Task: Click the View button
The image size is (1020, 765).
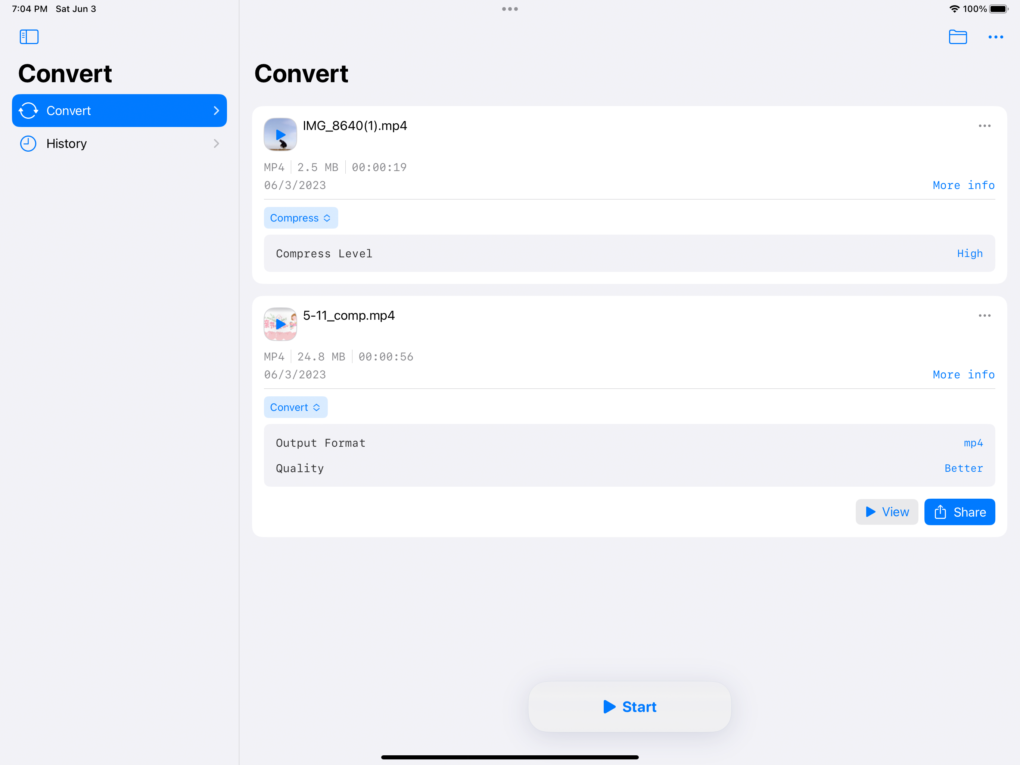Action: (x=887, y=512)
